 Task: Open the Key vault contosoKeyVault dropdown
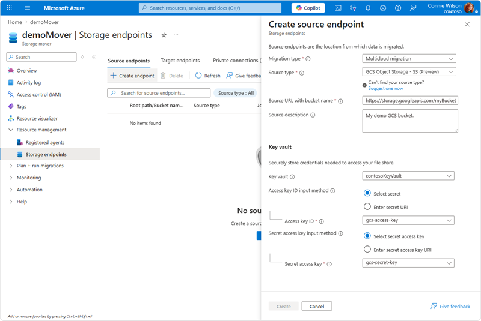408,176
